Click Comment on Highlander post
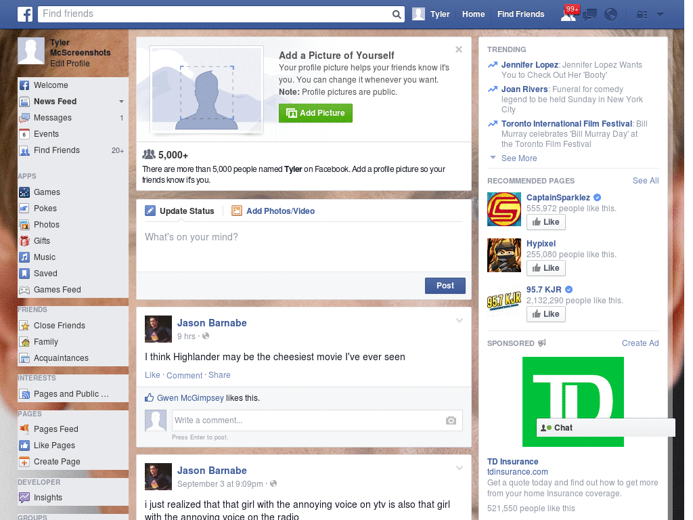The height and width of the screenshot is (520, 693). click(184, 375)
